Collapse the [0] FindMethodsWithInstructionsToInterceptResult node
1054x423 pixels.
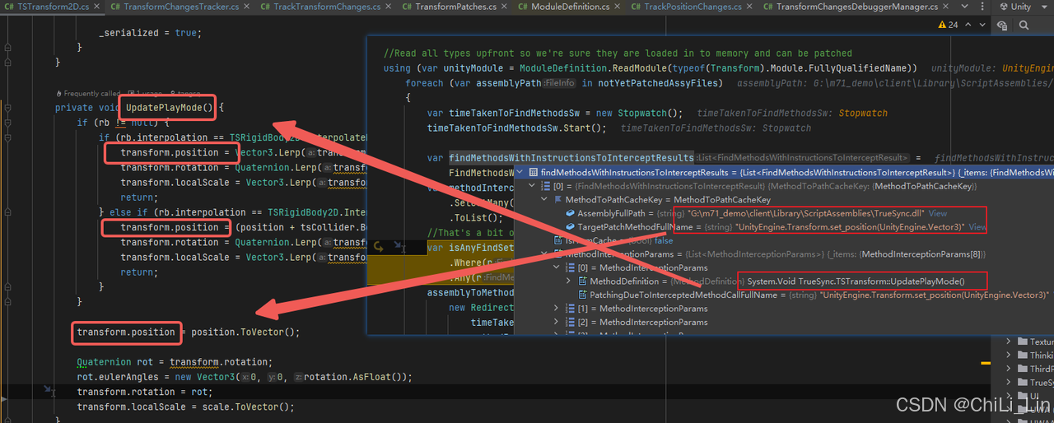click(534, 187)
